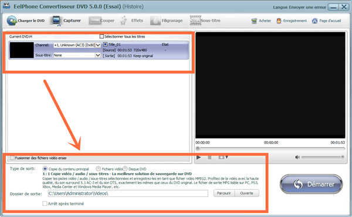Click the Sortie Keep original text
Image resolution: width=352 pixels, height=217 pixels.
128,56
